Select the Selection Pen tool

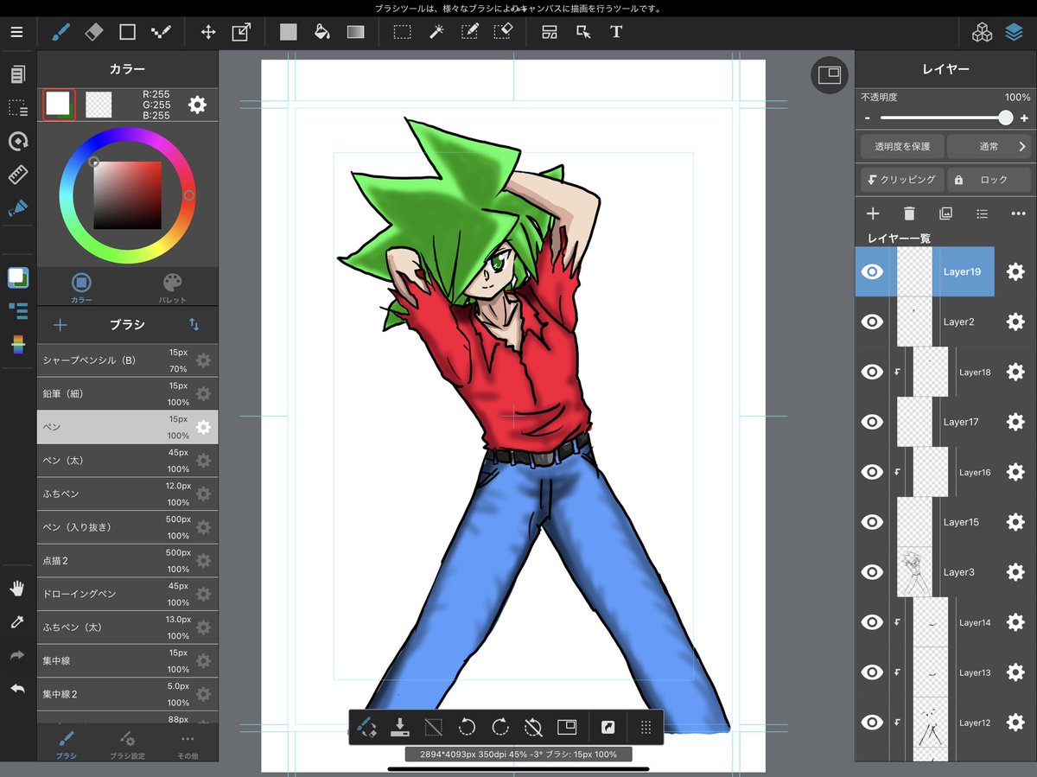click(470, 32)
